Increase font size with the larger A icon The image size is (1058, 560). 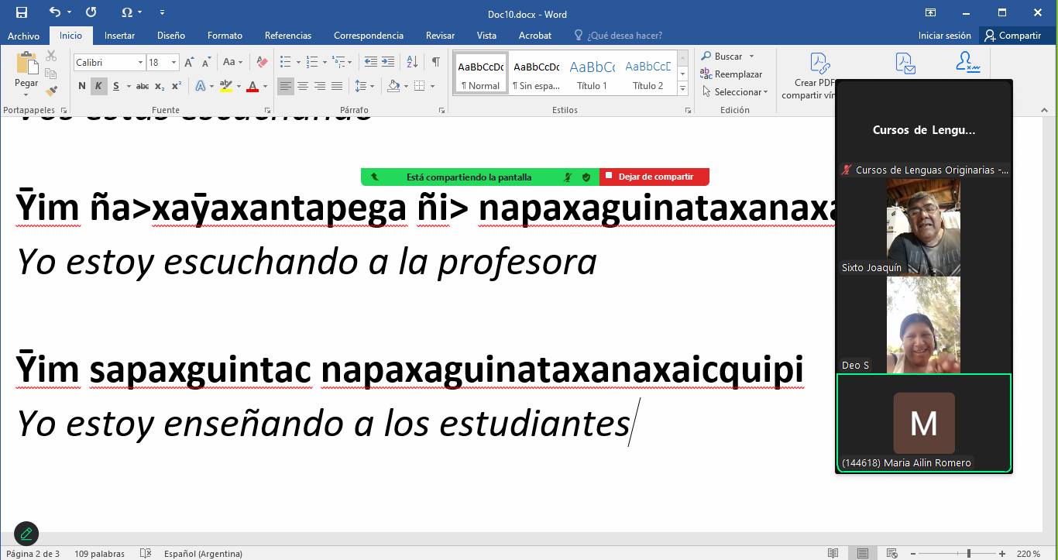tap(191, 62)
